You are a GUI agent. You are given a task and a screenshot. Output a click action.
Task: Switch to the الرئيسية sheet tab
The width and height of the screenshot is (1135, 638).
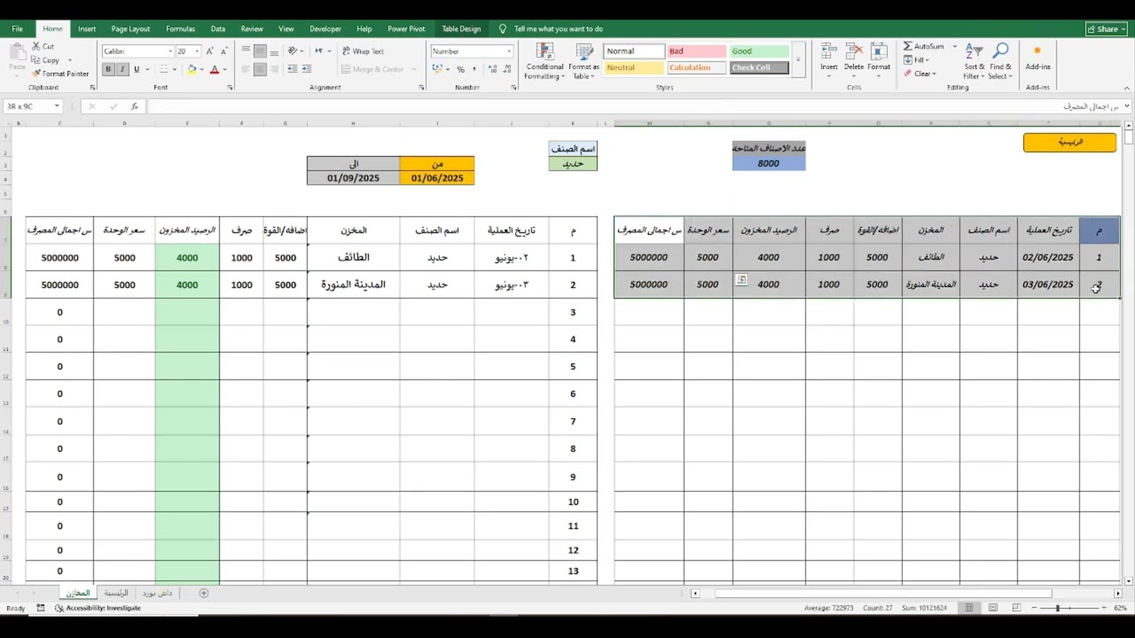[x=116, y=593]
